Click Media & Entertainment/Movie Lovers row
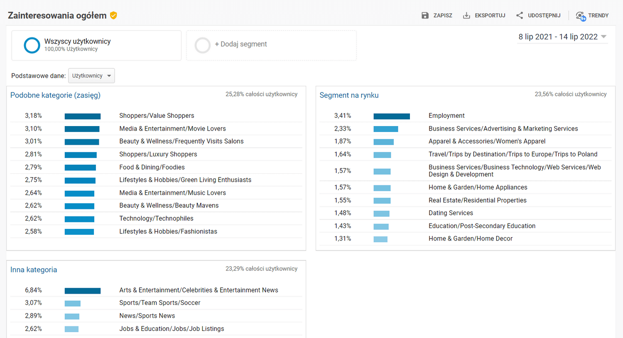 [156, 129]
